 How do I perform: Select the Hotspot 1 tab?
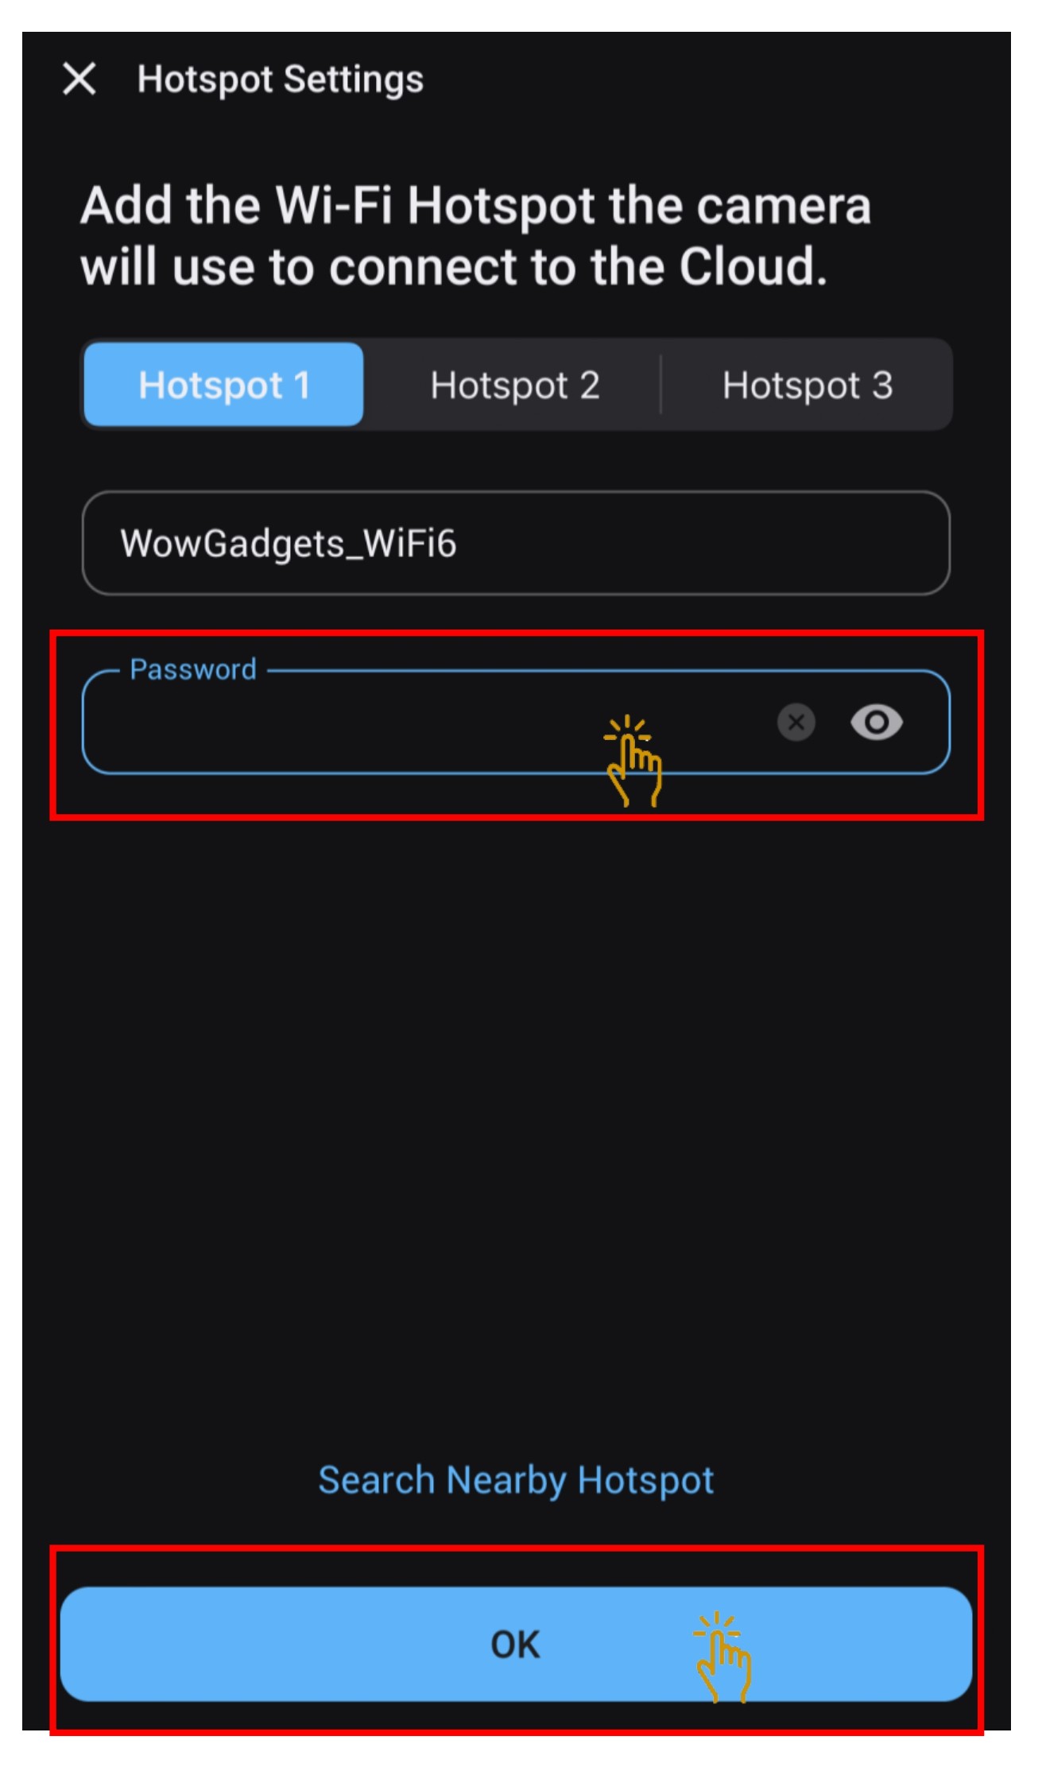click(223, 385)
